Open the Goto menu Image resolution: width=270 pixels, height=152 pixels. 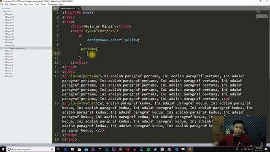(x=31, y=4)
